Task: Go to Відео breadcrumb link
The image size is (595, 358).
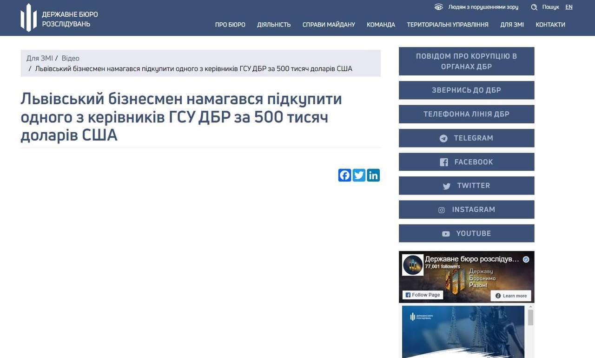Action: click(x=70, y=58)
